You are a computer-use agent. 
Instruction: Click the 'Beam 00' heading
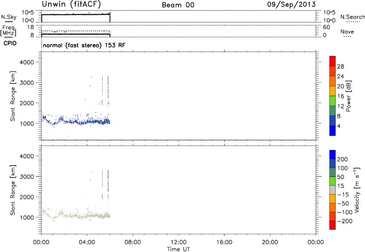tap(178, 5)
